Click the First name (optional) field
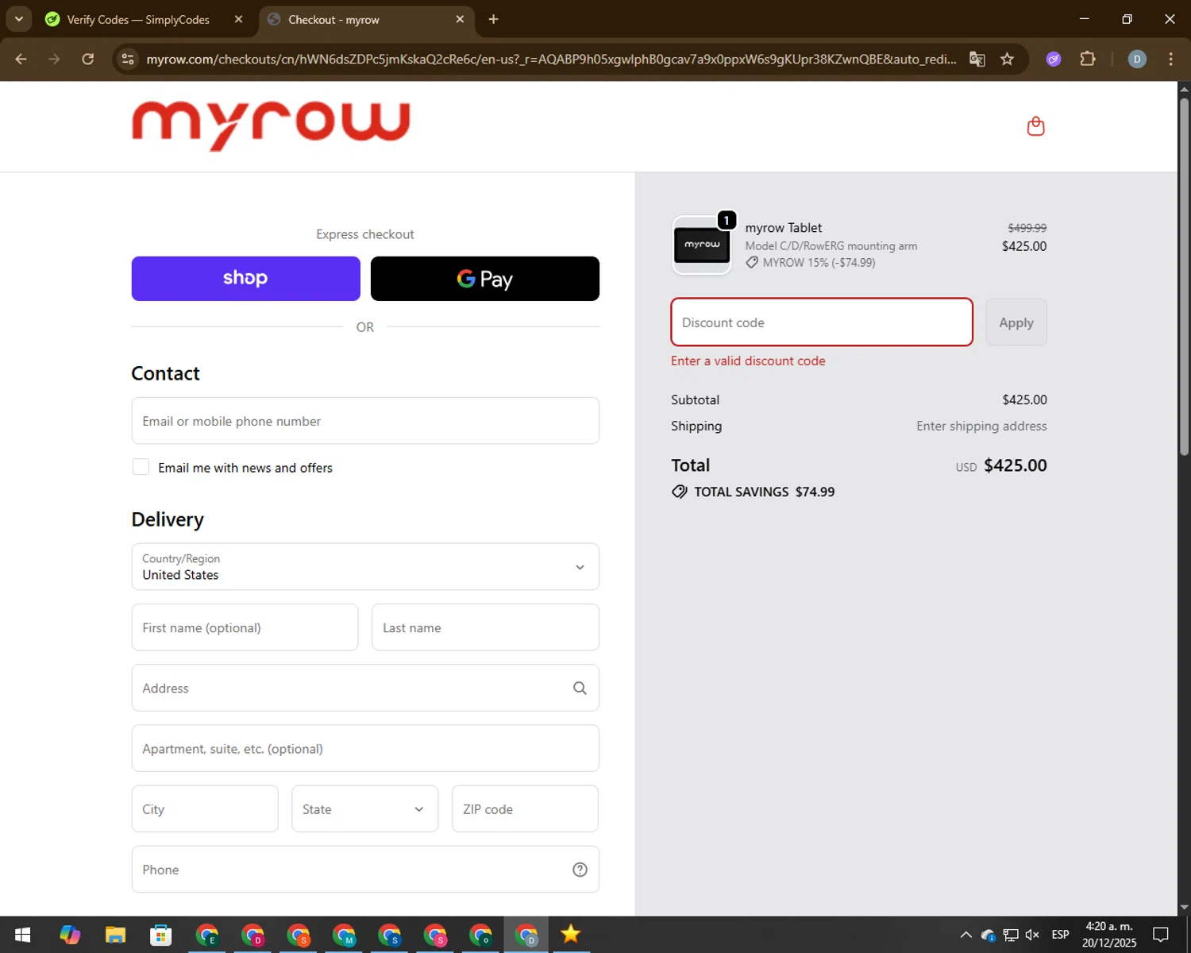The image size is (1191, 953). tap(245, 627)
